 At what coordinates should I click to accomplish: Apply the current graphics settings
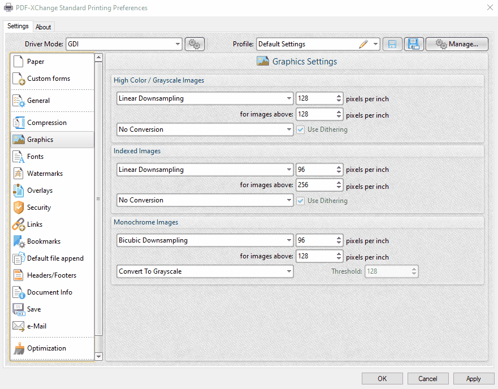(474, 378)
